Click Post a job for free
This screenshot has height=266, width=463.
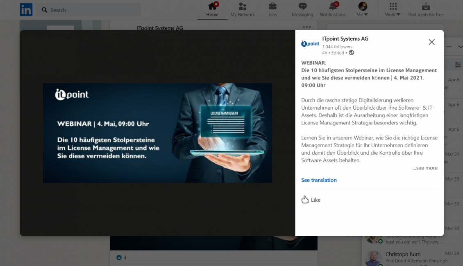click(426, 10)
